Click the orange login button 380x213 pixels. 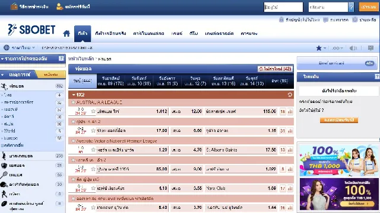pos(368,7)
